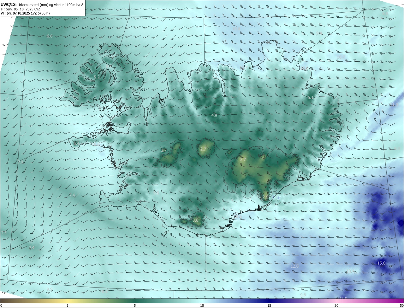The image size is (404, 308).
Task: Click the 5 tick label on the color scale
Action: 135,305
